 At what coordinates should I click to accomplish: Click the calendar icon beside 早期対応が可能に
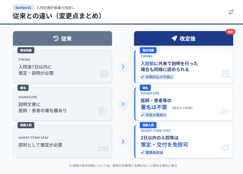tap(226, 74)
